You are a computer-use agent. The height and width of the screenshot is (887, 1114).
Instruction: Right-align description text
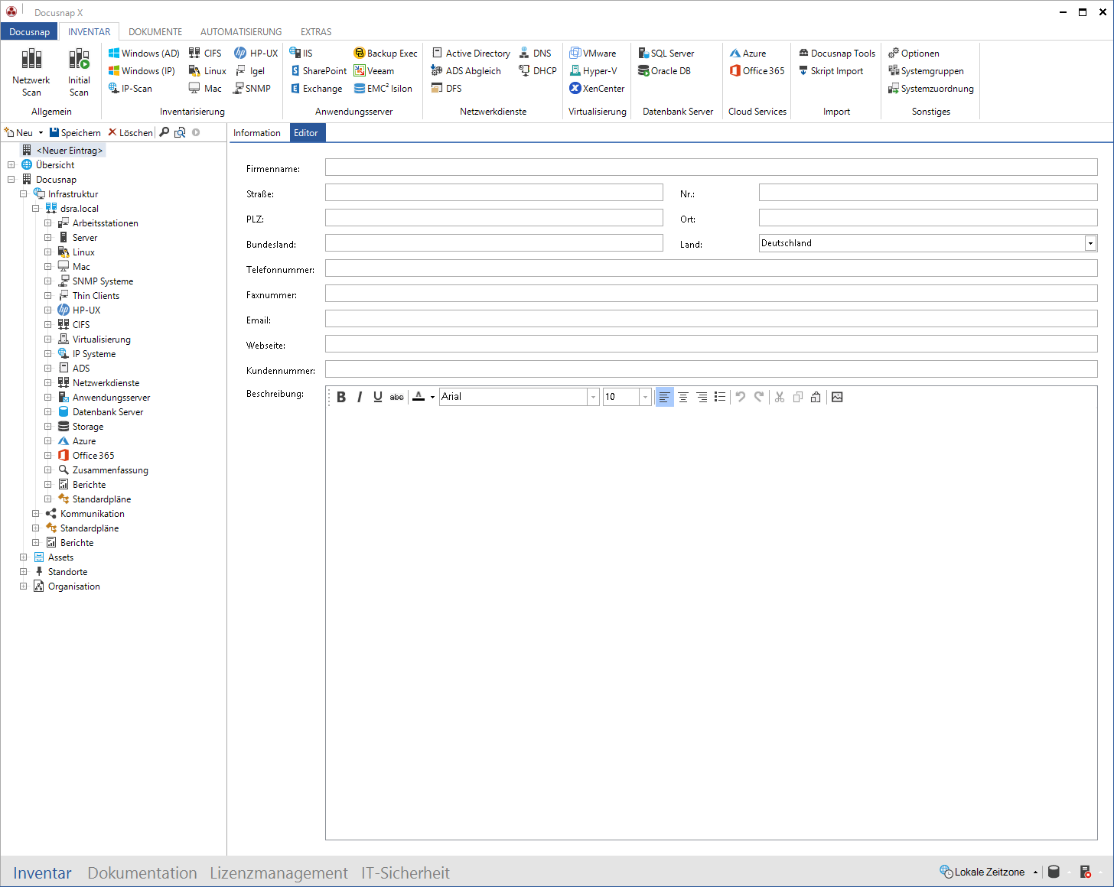pos(702,397)
